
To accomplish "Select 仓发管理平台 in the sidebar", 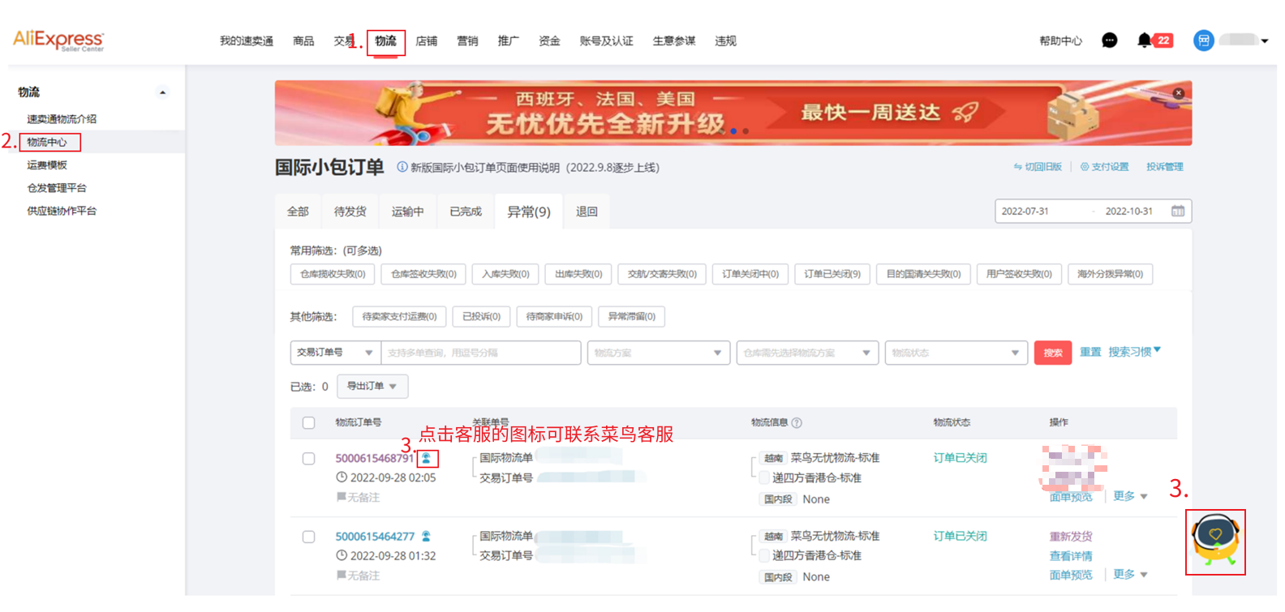I will tap(57, 188).
